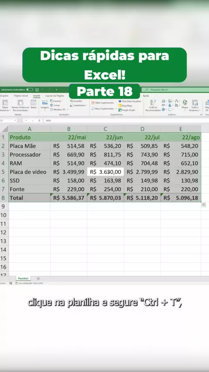Click the Ícones button

pyautogui.click(x=55, y=105)
